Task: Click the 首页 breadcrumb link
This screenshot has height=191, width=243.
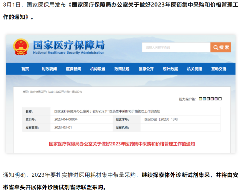Action: 25,92
